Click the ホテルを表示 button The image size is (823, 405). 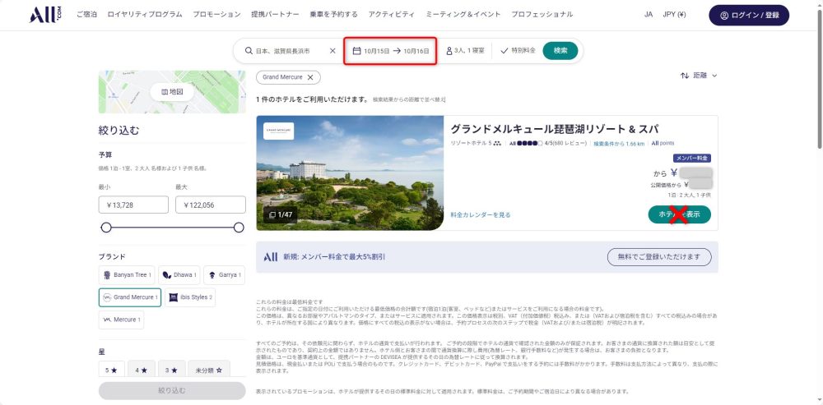[x=679, y=214]
